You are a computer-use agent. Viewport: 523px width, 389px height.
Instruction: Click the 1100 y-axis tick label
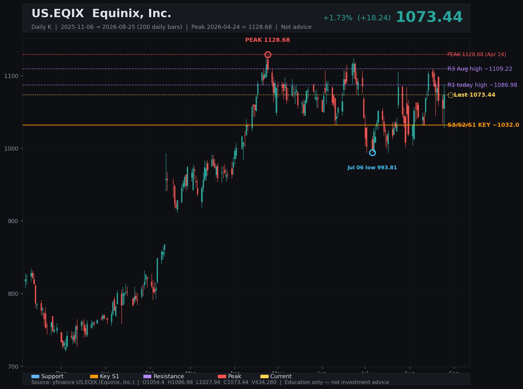click(12, 76)
